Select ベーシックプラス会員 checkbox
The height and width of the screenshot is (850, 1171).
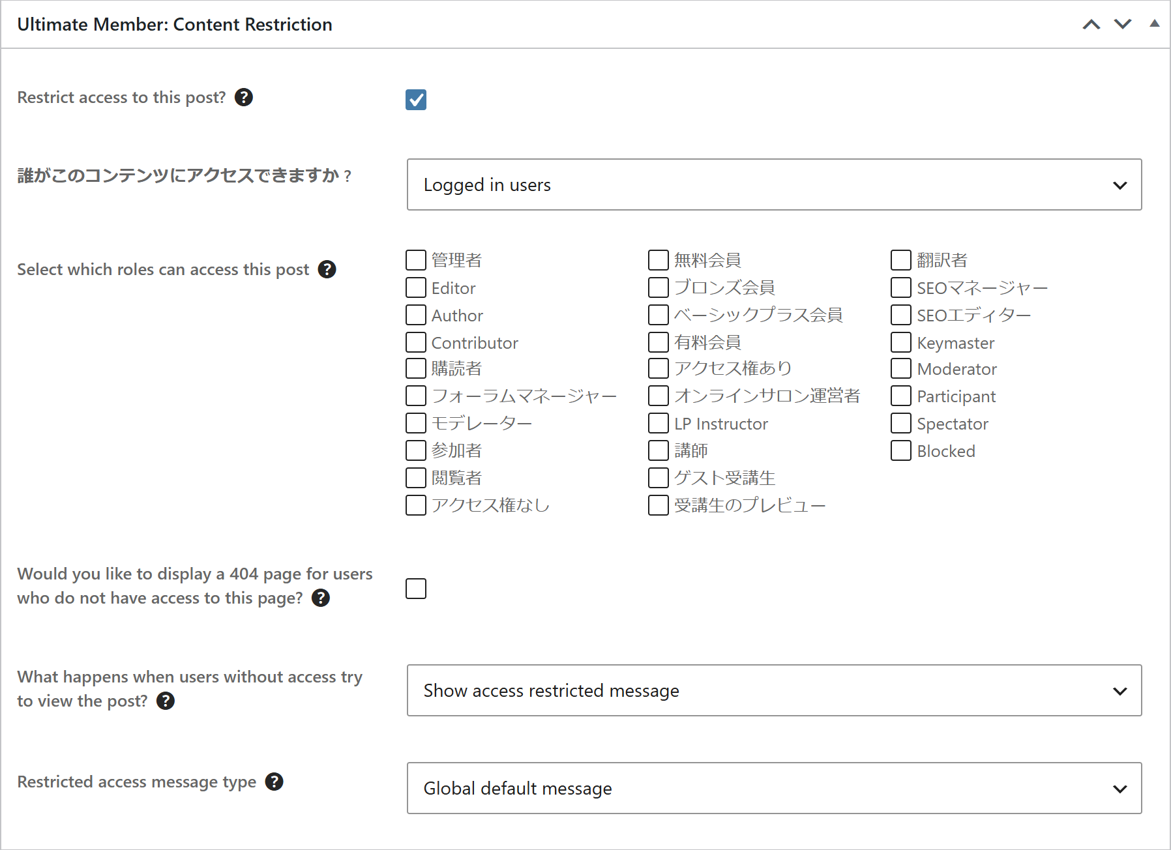[659, 315]
